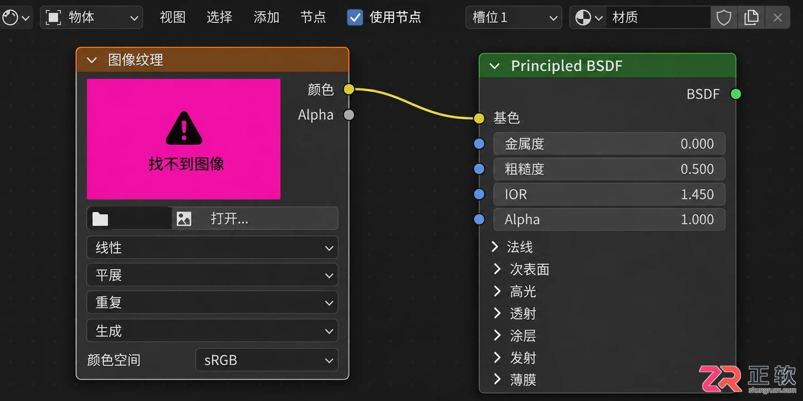Browse materials with the sphere icon
Image resolution: width=803 pixels, height=401 pixels.
588,18
